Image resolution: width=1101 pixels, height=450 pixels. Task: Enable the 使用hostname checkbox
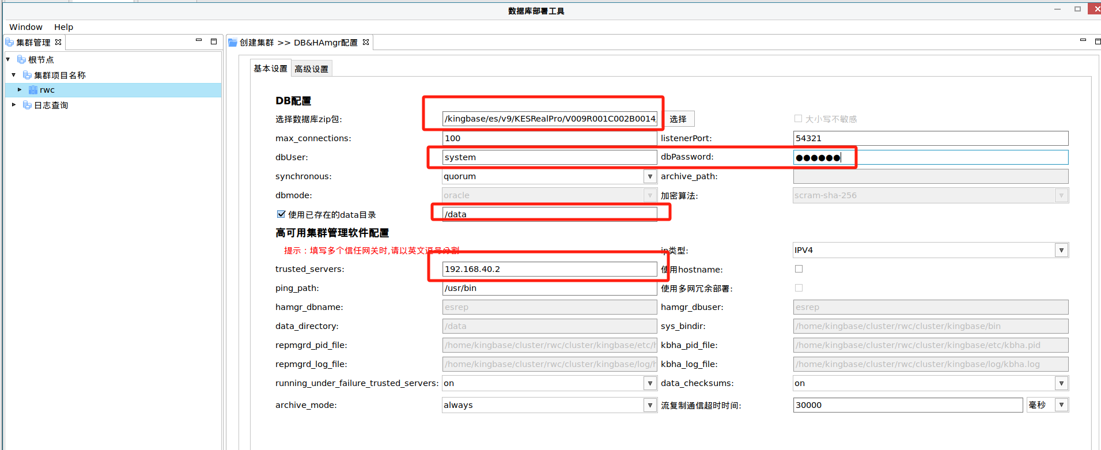(799, 269)
